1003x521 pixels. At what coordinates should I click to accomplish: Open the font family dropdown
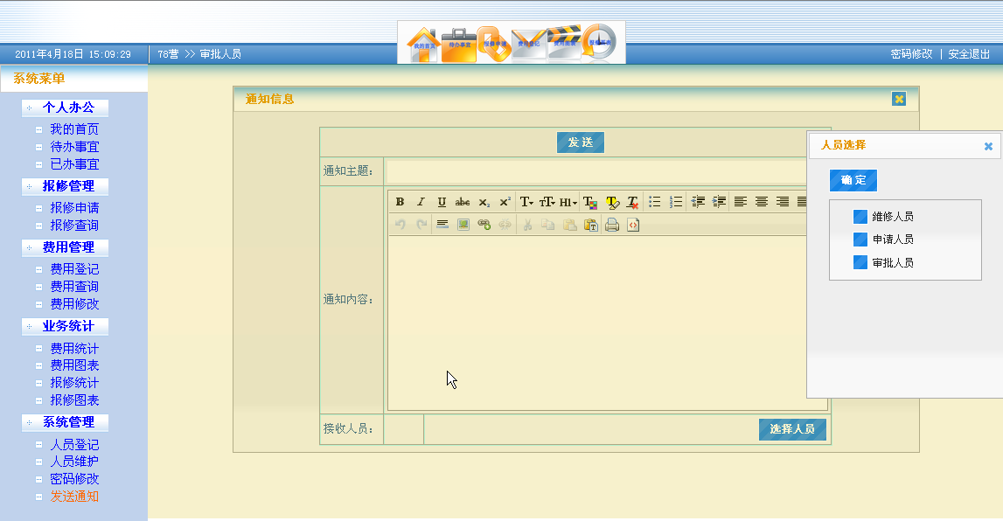point(526,202)
